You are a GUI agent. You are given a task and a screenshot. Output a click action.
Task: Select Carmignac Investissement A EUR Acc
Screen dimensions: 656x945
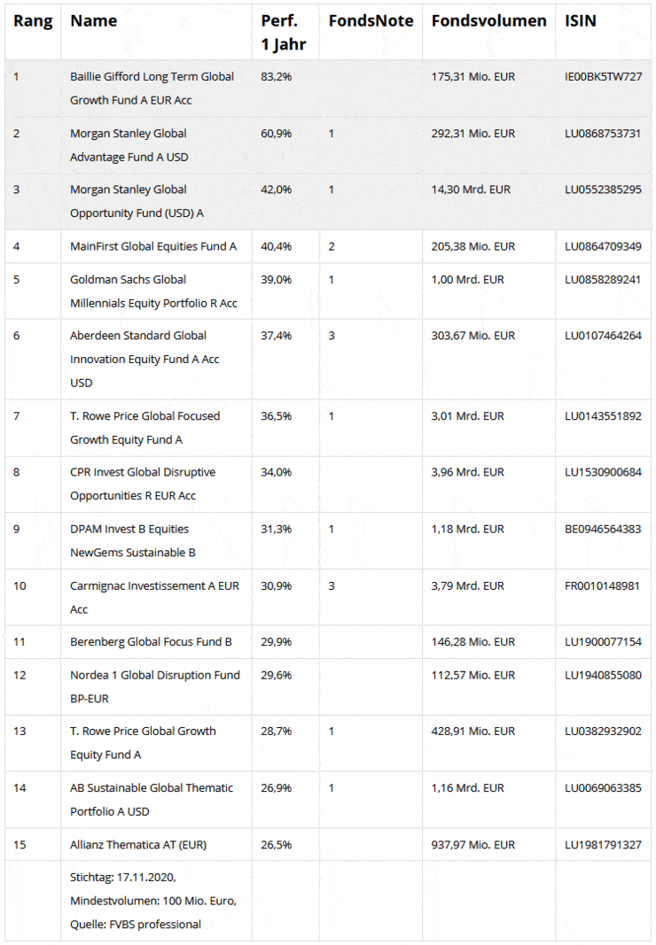click(154, 597)
